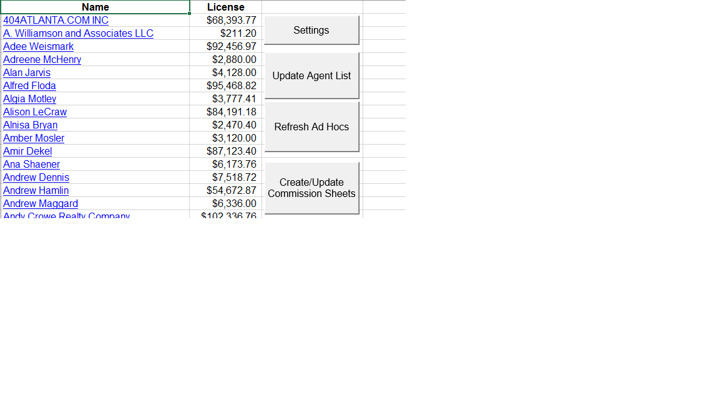Click the Andrew Hamlin link
Viewport: 719px width, 404px height.
[36, 190]
